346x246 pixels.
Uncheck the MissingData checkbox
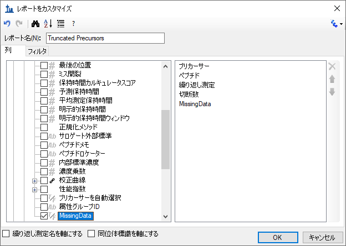tap(44, 216)
